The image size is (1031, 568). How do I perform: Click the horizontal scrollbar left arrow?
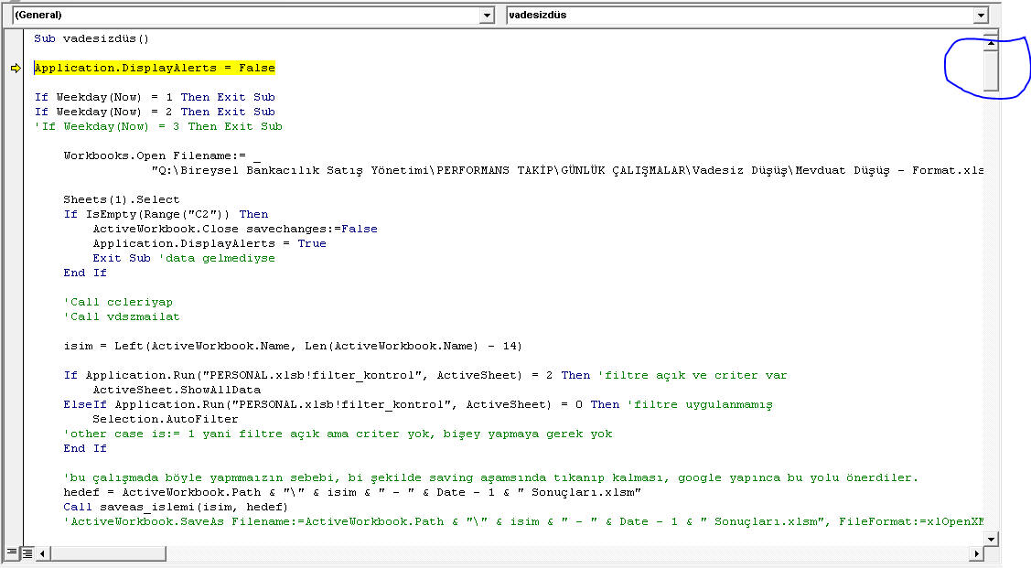[43, 553]
